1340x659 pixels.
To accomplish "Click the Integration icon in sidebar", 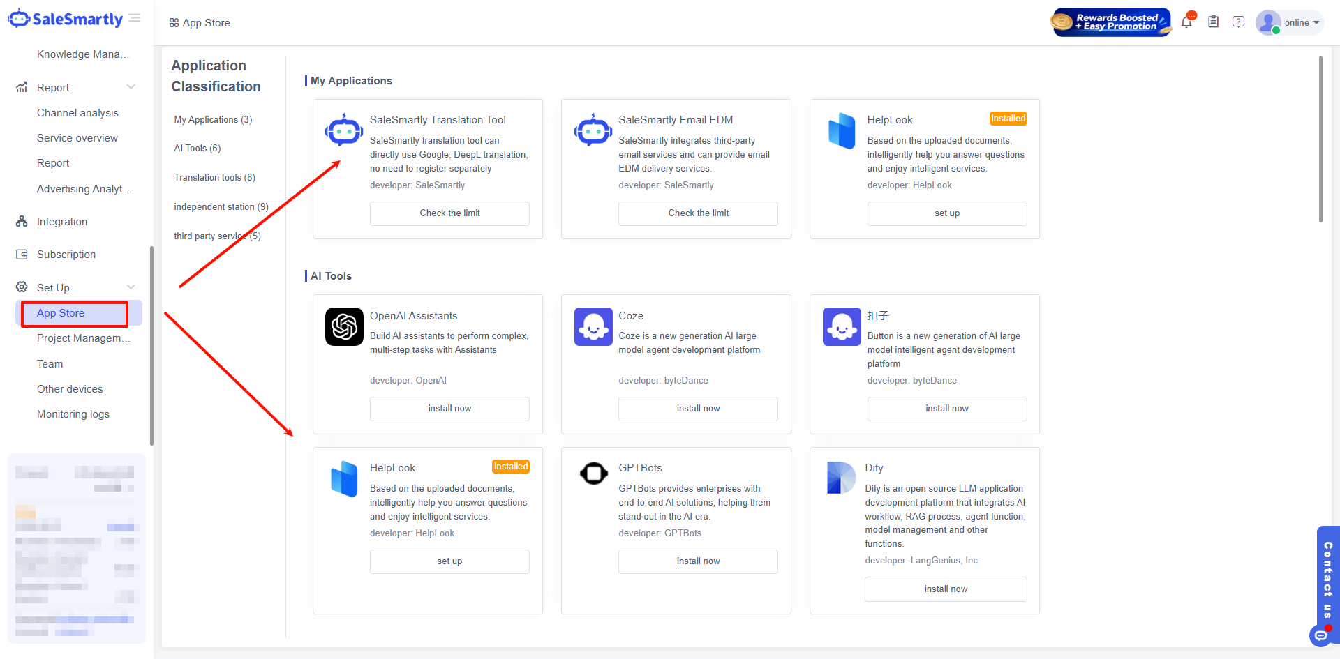I will click(x=22, y=222).
